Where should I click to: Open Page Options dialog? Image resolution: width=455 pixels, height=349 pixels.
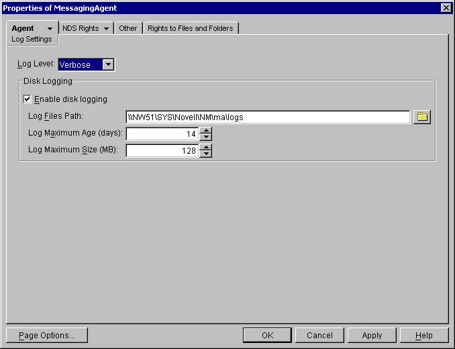coord(47,336)
